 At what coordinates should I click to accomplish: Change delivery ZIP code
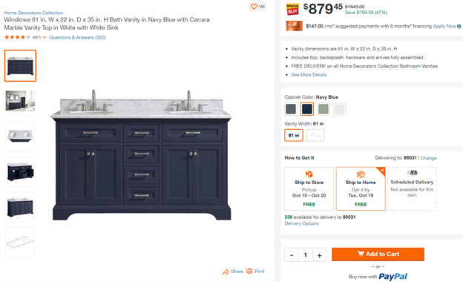coord(428,158)
